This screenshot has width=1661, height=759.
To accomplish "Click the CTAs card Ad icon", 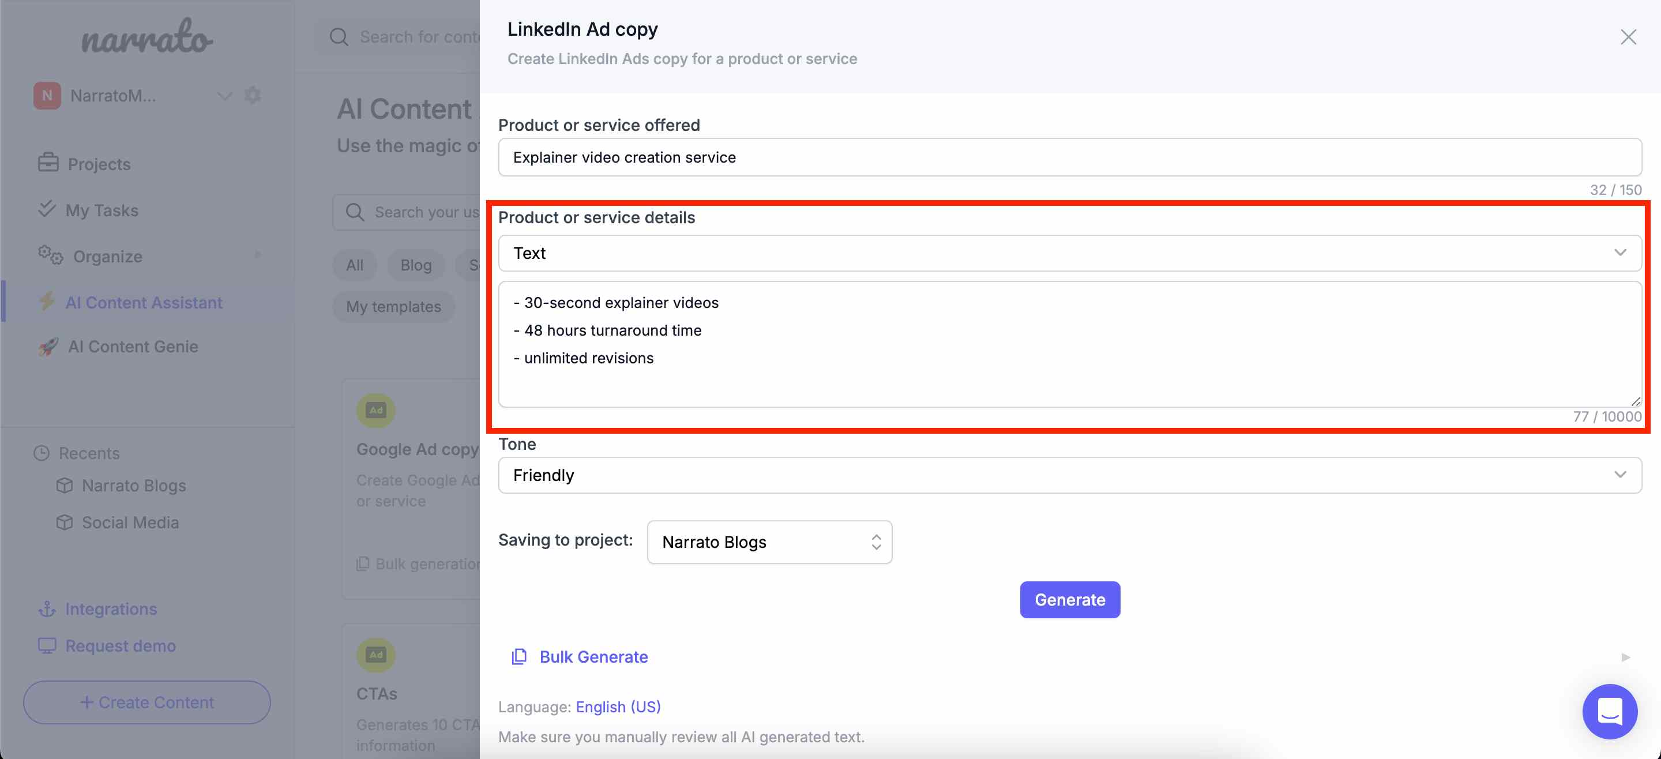I will point(376,655).
